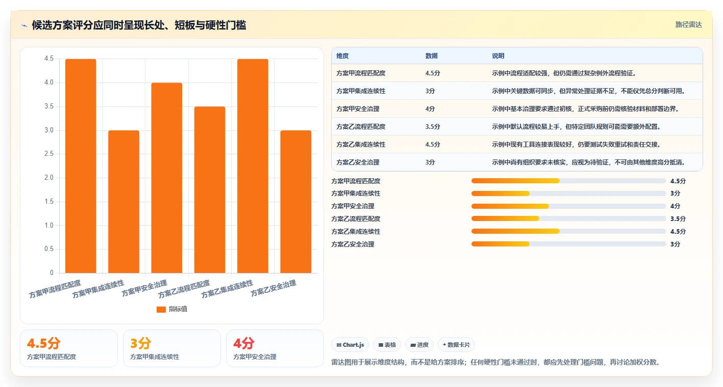Click the footnote text about 雷达图
Viewport: 723px width, 387px height.
[x=496, y=363]
